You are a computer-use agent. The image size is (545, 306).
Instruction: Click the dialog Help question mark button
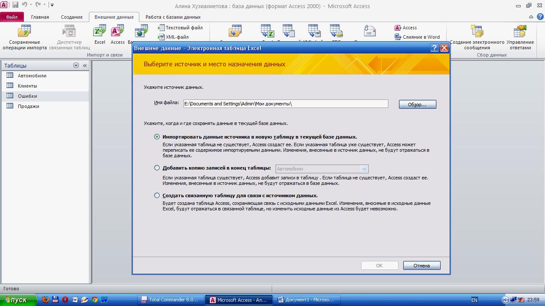[434, 48]
